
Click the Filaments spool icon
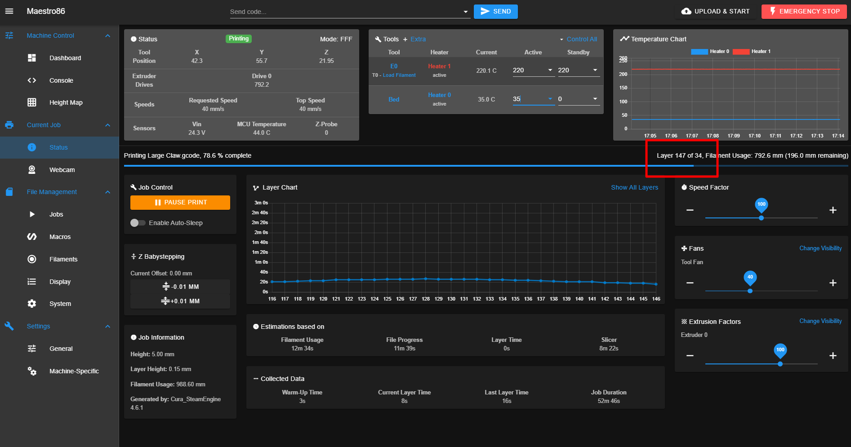click(32, 259)
